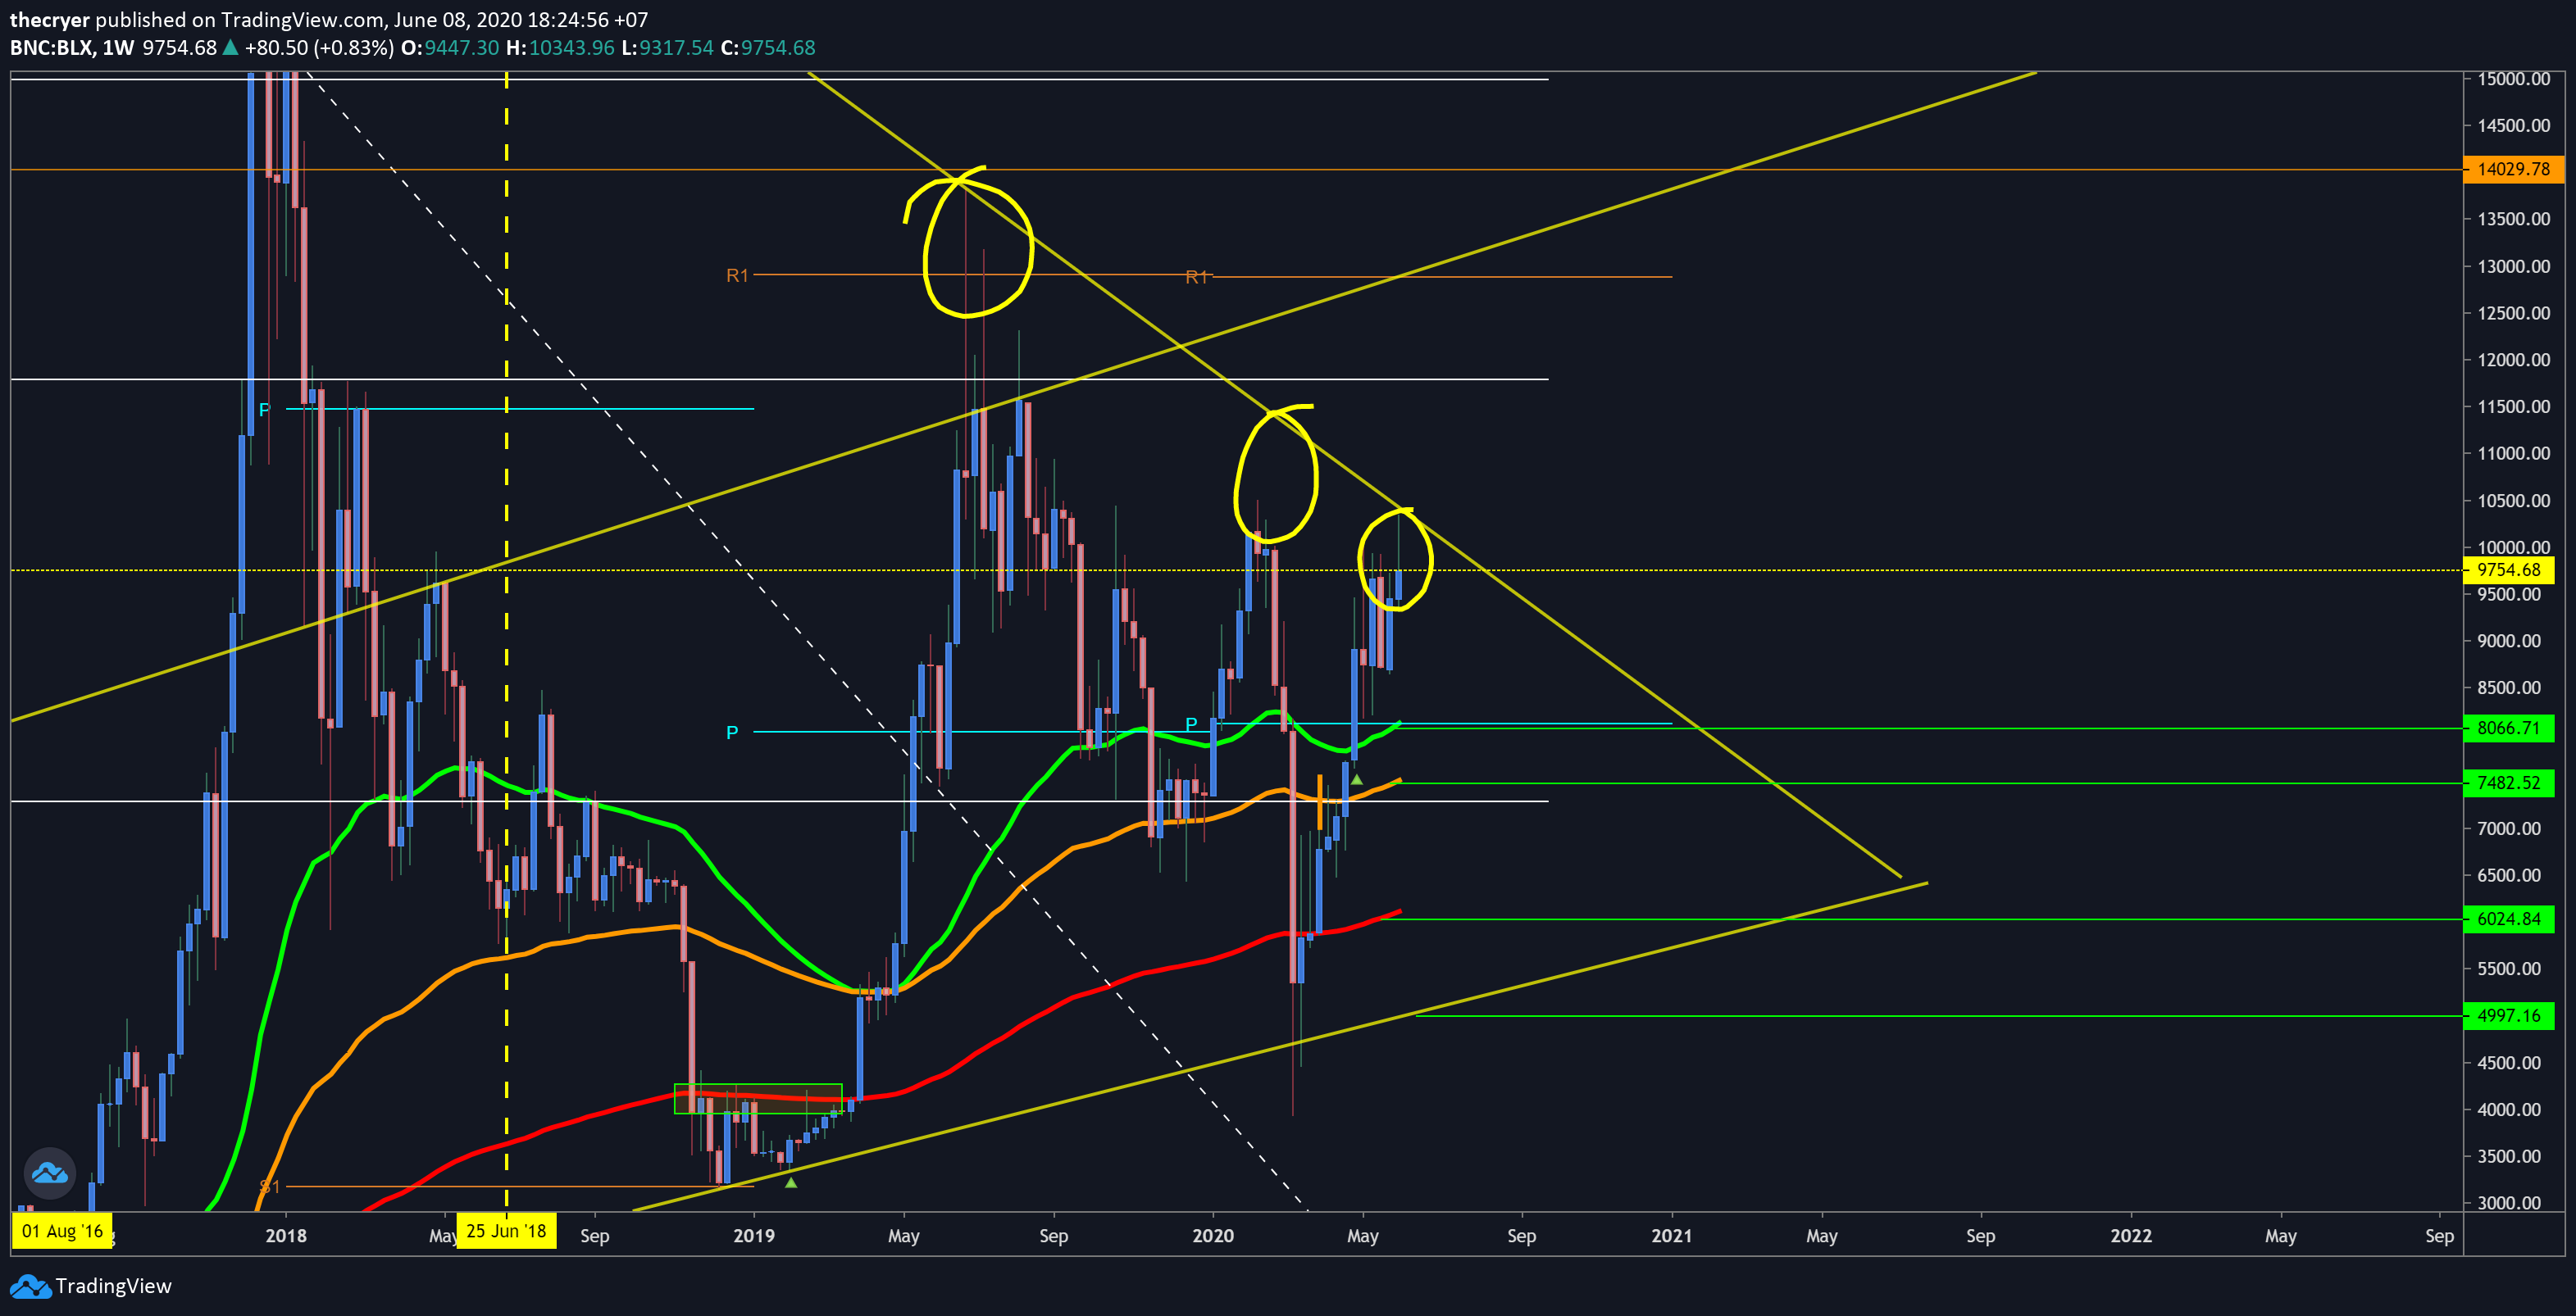
Task: Click the low value L:9317.54
Action: [x=668, y=48]
